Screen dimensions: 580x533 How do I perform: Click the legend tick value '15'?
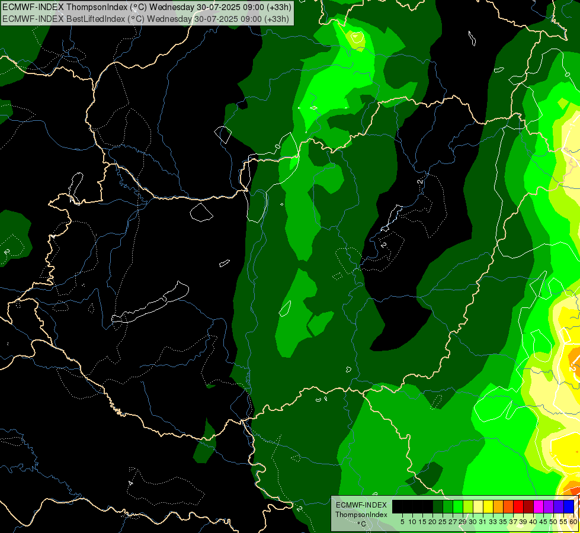click(422, 522)
